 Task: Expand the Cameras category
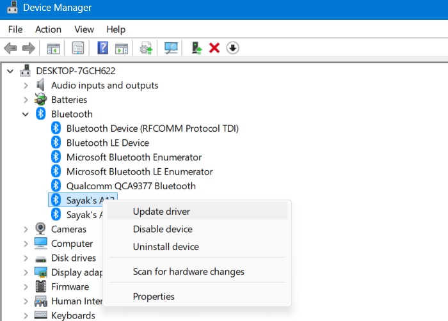(x=26, y=230)
